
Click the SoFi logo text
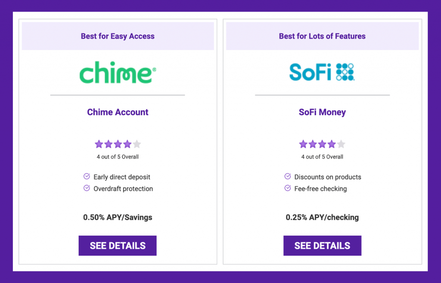[310, 72]
